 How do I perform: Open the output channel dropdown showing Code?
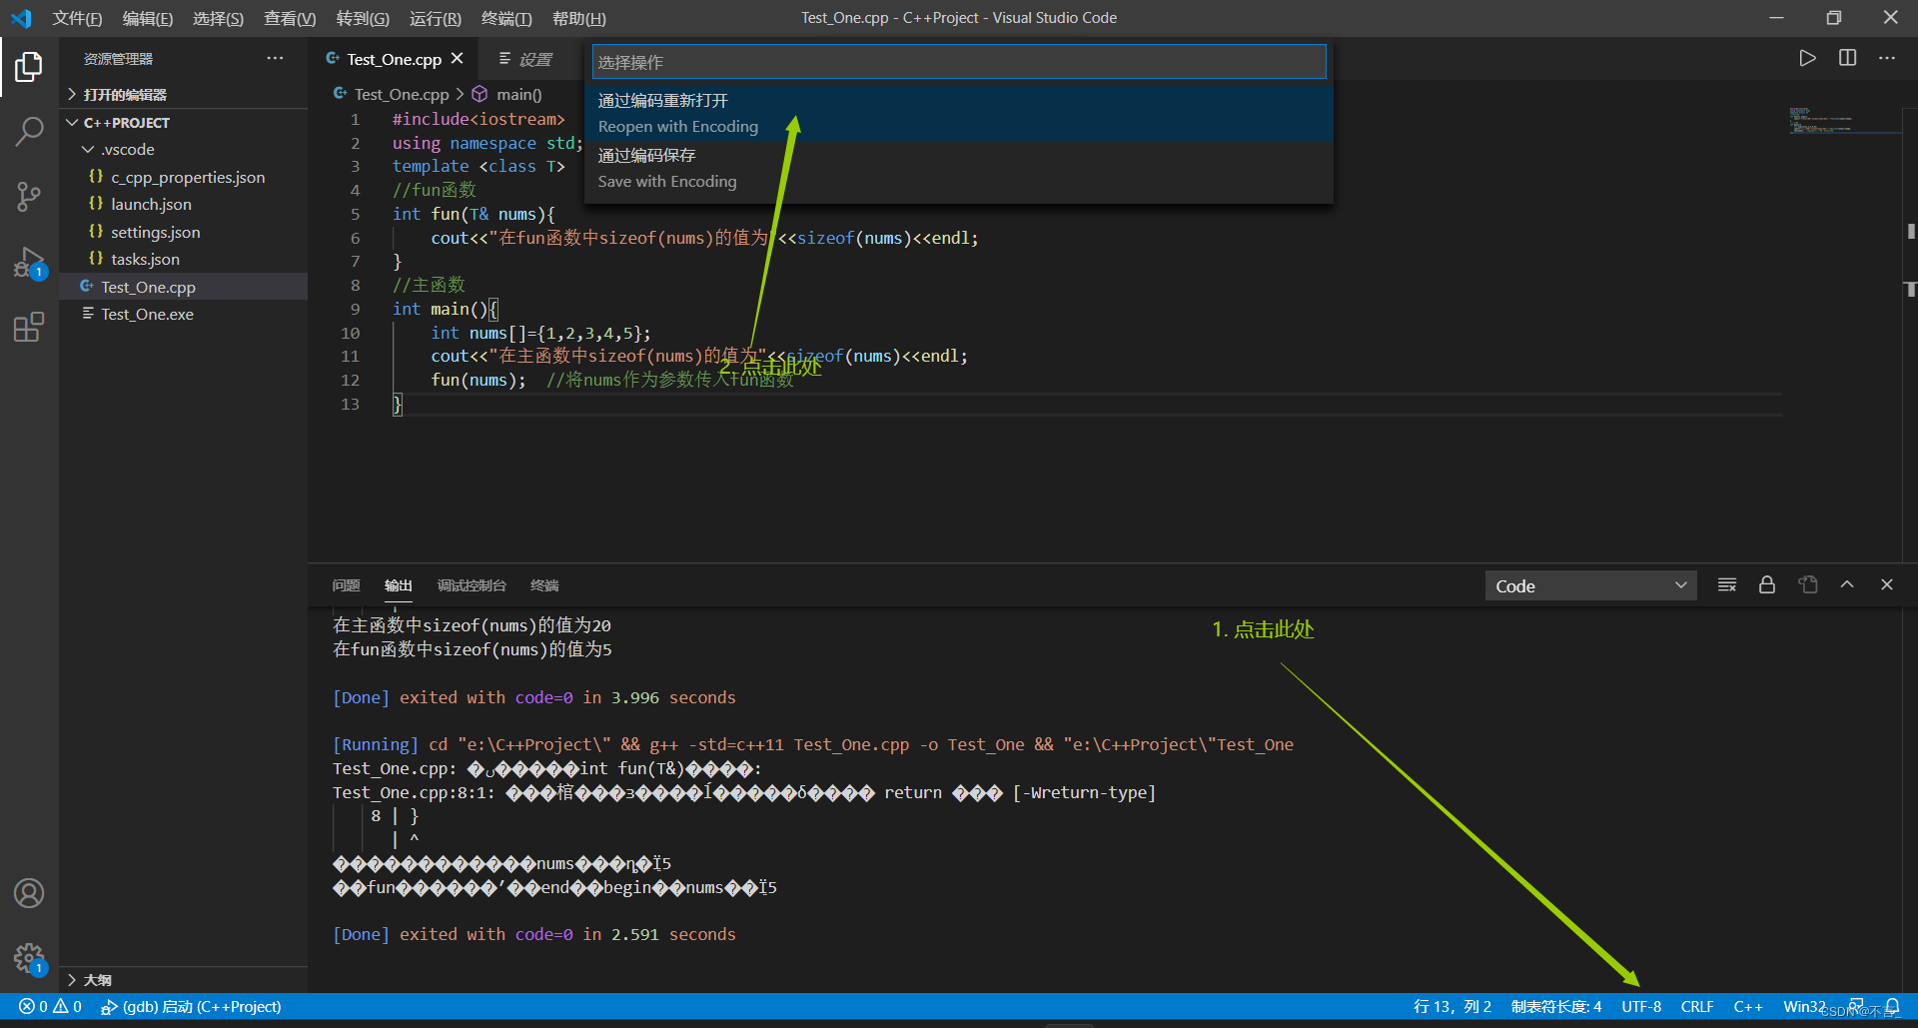click(x=1590, y=584)
